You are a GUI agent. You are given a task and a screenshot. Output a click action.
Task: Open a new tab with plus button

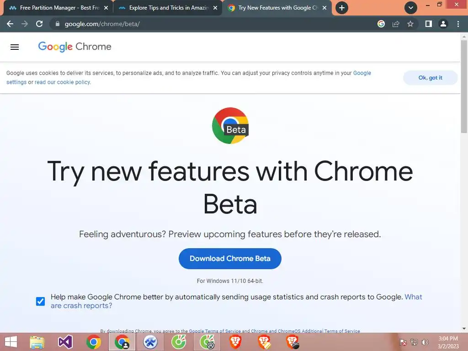click(x=342, y=8)
